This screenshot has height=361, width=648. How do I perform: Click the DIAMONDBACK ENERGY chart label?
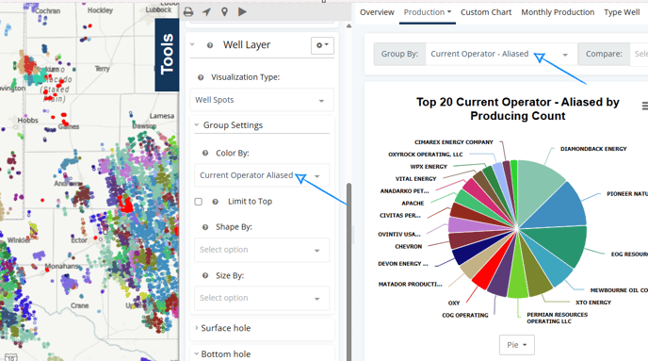[593, 149]
